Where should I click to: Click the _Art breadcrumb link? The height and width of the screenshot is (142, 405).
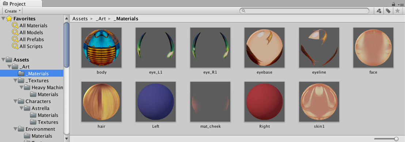point(101,19)
